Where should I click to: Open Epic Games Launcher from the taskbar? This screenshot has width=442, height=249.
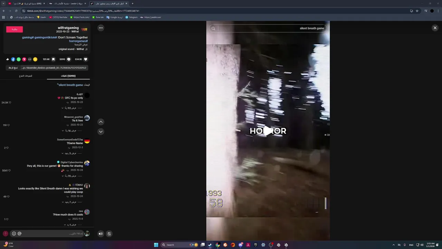[256, 245]
